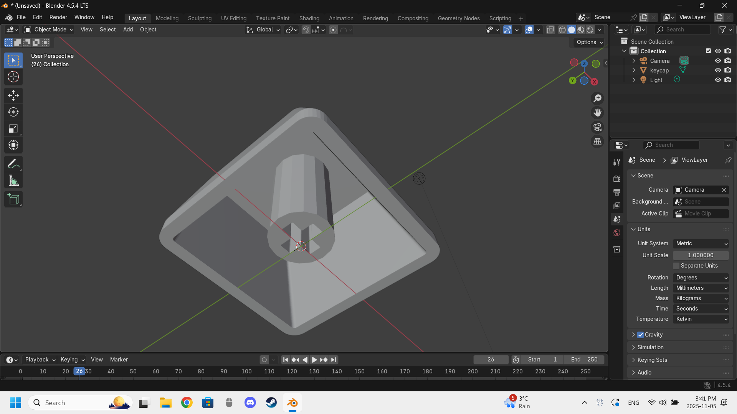Switch to the Shading workspace tab
Screen dimensions: 737x414
coord(309,18)
